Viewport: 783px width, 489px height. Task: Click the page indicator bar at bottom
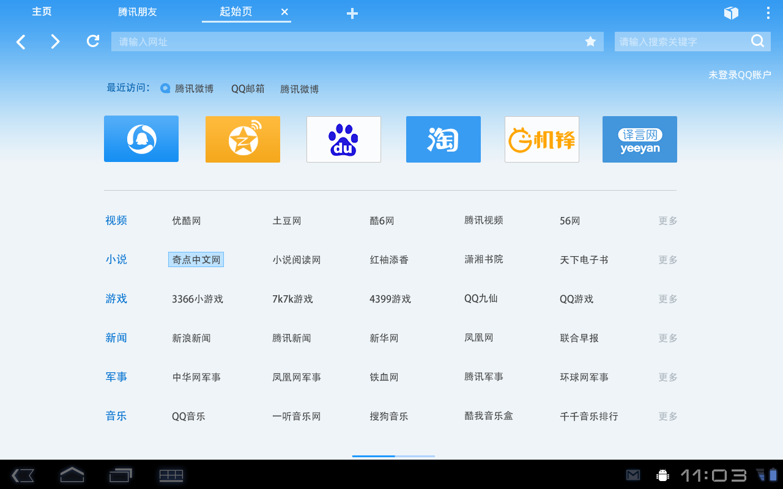393,456
